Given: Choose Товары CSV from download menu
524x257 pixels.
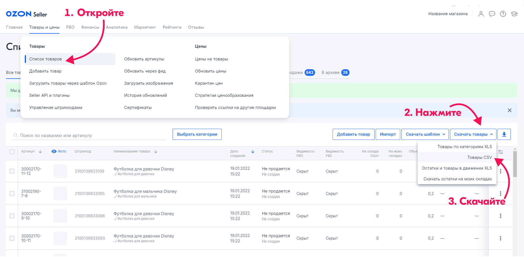Looking at the screenshot, I should pyautogui.click(x=479, y=157).
